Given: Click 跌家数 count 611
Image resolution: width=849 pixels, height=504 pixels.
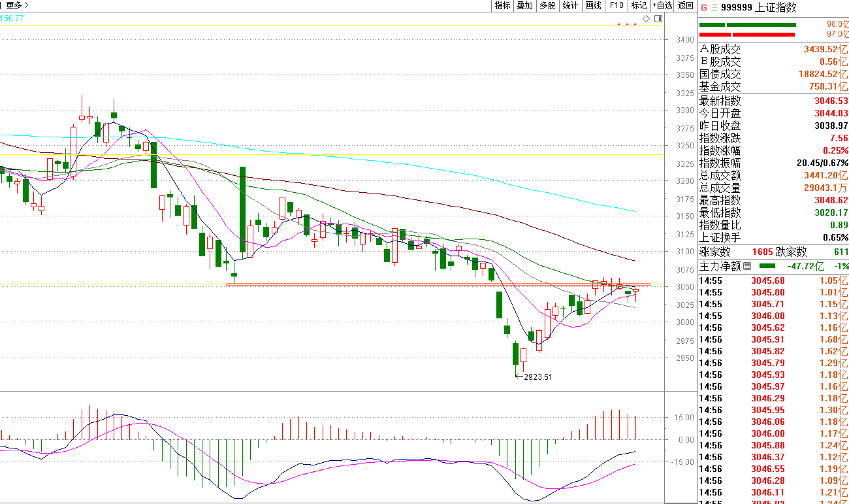Looking at the screenshot, I should click(x=841, y=252).
